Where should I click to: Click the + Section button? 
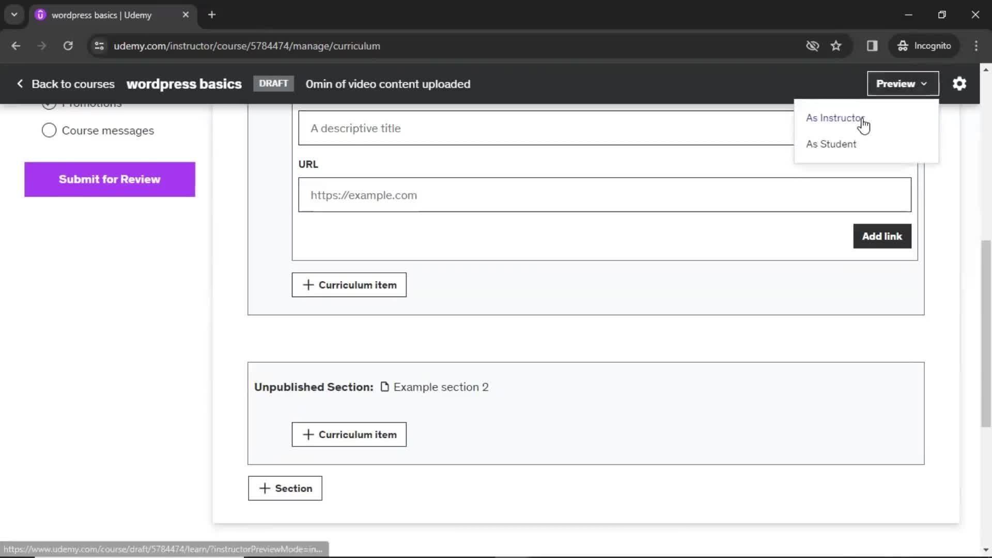tap(286, 488)
